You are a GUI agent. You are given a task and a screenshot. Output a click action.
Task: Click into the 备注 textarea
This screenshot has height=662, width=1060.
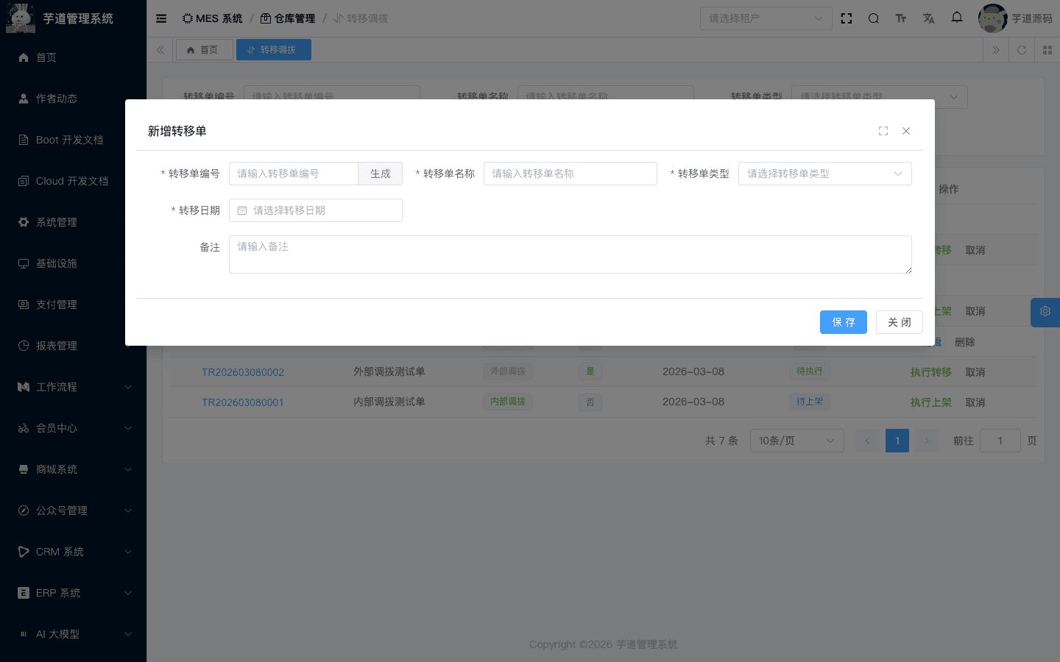pos(570,255)
